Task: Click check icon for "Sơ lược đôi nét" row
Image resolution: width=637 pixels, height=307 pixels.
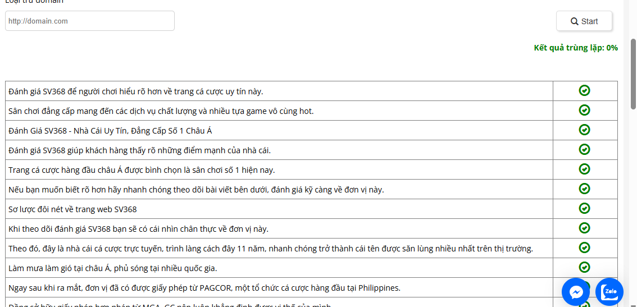Action: click(584, 208)
